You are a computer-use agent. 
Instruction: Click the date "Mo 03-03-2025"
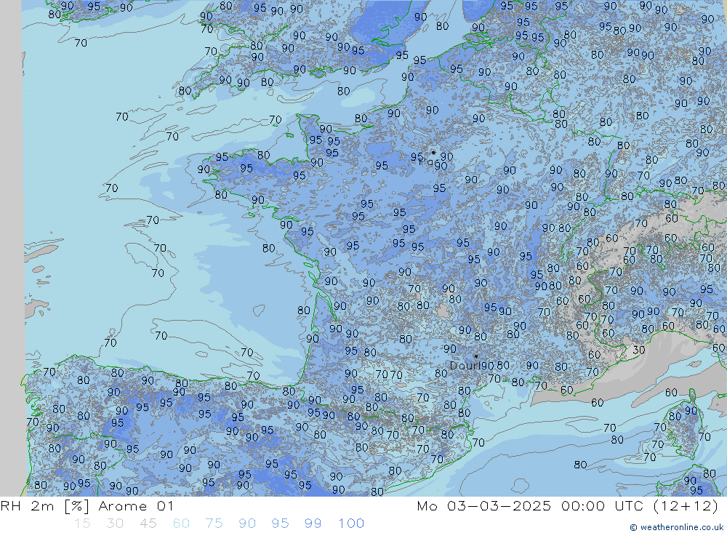(x=484, y=506)
